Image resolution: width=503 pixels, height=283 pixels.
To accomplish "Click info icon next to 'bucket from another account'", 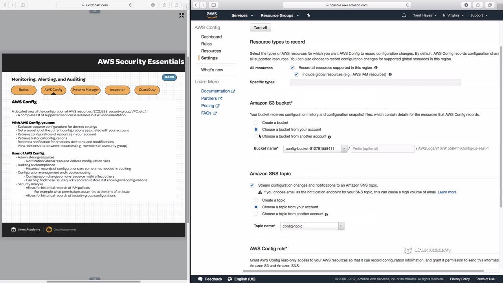I will point(329,137).
